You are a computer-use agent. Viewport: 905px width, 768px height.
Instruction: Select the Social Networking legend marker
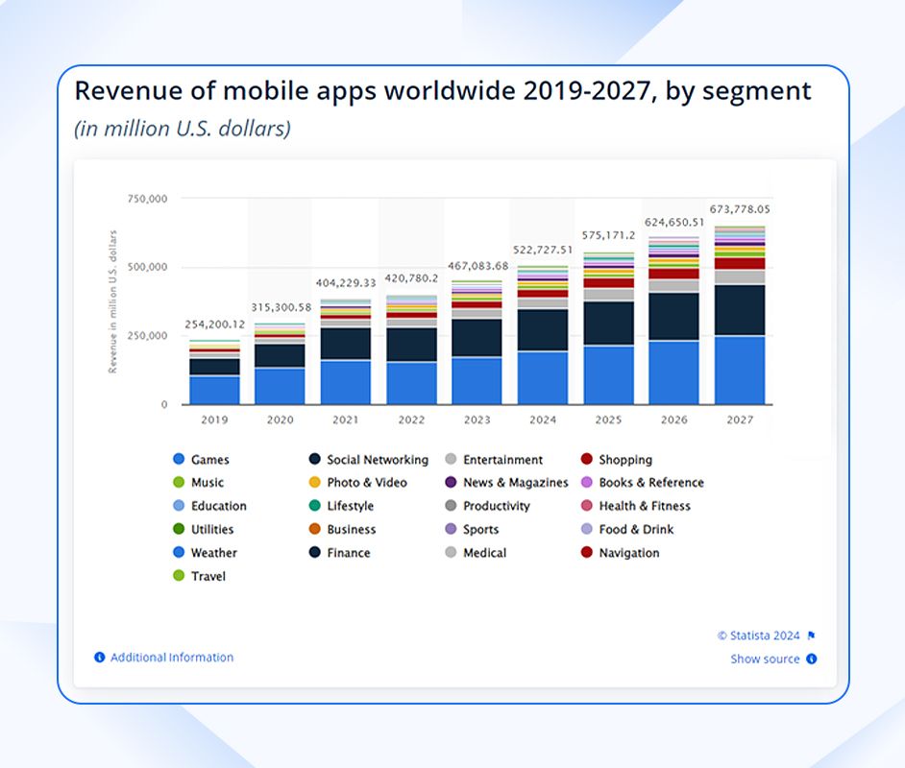pyautogui.click(x=317, y=459)
